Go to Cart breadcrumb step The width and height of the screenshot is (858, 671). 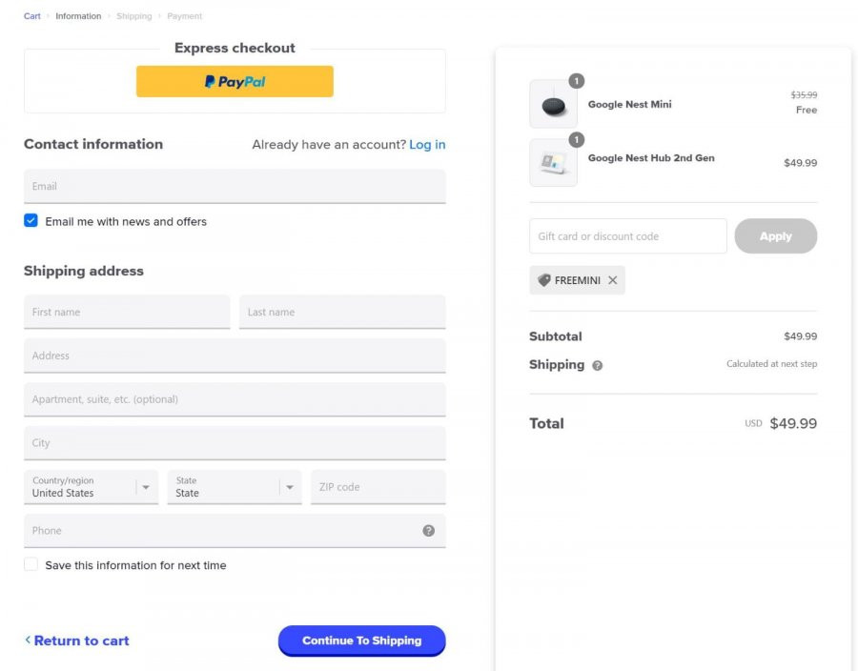coord(31,16)
